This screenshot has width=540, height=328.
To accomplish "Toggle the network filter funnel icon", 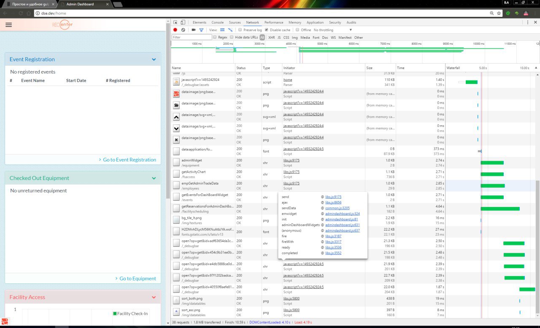I will (201, 30).
